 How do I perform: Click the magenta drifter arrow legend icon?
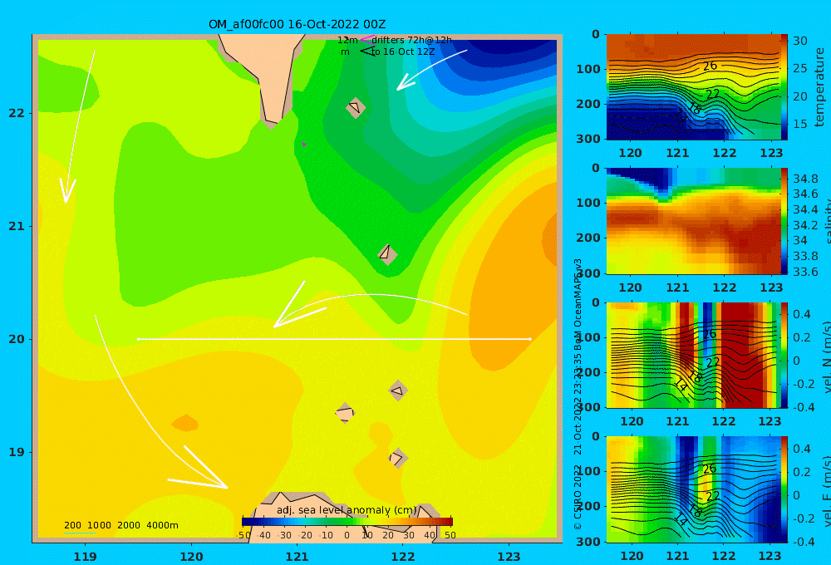tap(366, 39)
